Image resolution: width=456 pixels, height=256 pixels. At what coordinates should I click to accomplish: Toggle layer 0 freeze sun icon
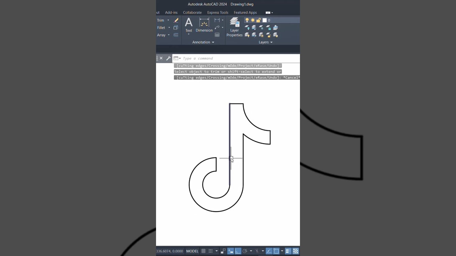coord(253,20)
